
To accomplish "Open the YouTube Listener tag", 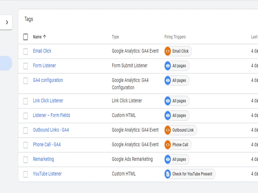I will pos(47,174).
